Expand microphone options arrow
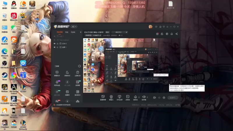This screenshot has width=233, height=131. coord(139,97)
